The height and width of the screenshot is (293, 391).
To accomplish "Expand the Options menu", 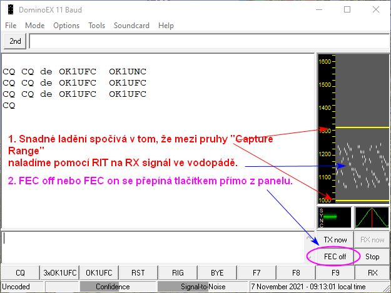I will [x=66, y=26].
